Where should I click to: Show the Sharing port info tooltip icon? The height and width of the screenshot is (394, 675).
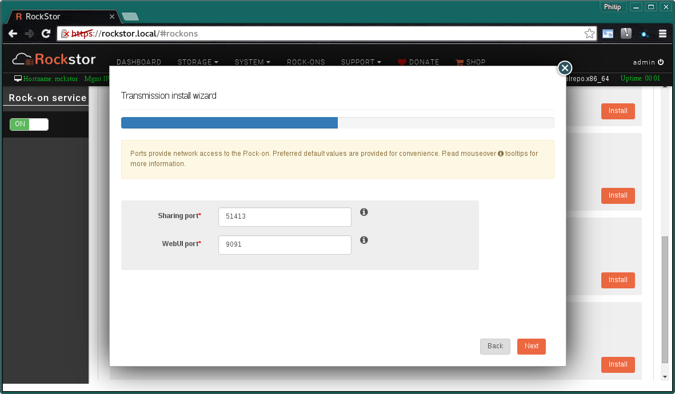point(364,212)
